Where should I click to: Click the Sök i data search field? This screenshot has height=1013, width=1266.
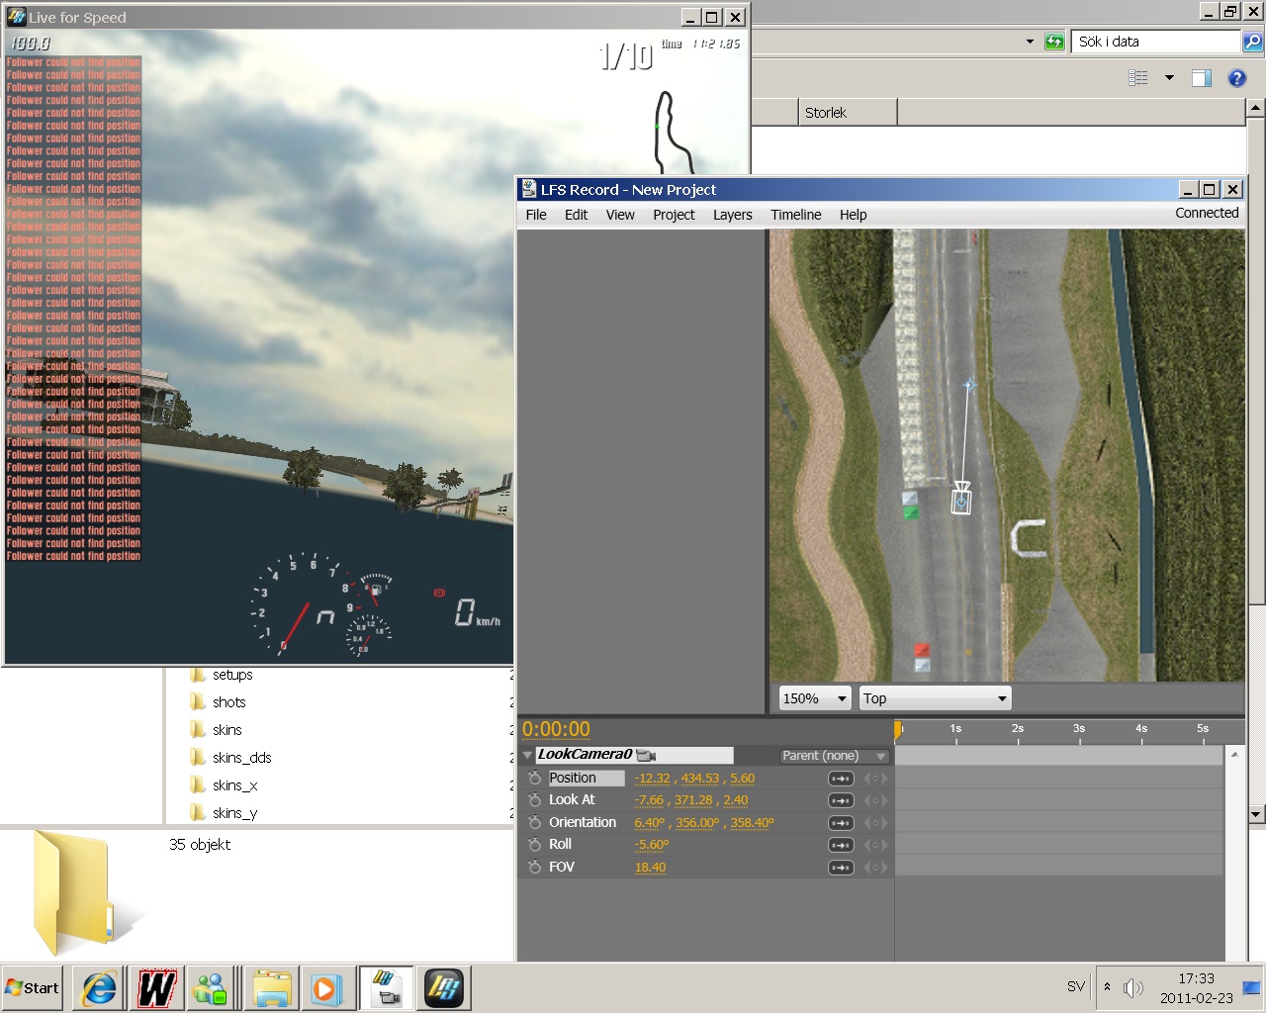(x=1156, y=42)
